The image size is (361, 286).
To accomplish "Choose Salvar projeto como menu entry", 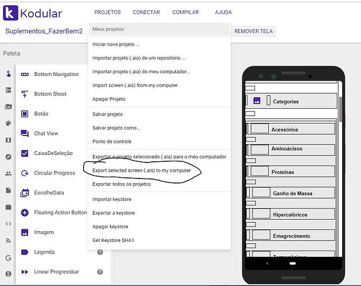I will [x=159, y=128].
